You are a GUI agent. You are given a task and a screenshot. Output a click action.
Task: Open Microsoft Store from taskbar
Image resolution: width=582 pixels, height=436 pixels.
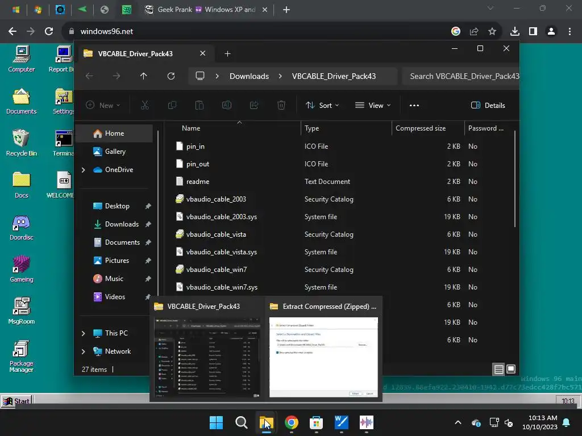point(316,422)
